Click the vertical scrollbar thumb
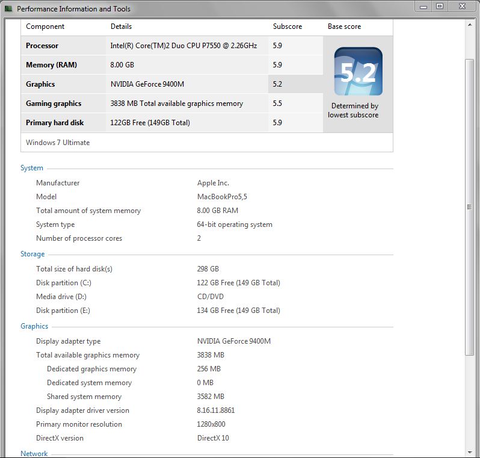480x458 pixels. 470,207
